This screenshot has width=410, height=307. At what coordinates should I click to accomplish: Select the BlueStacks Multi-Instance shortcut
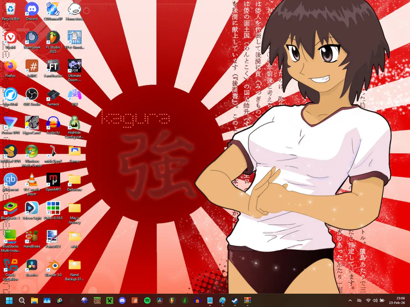[10, 241]
